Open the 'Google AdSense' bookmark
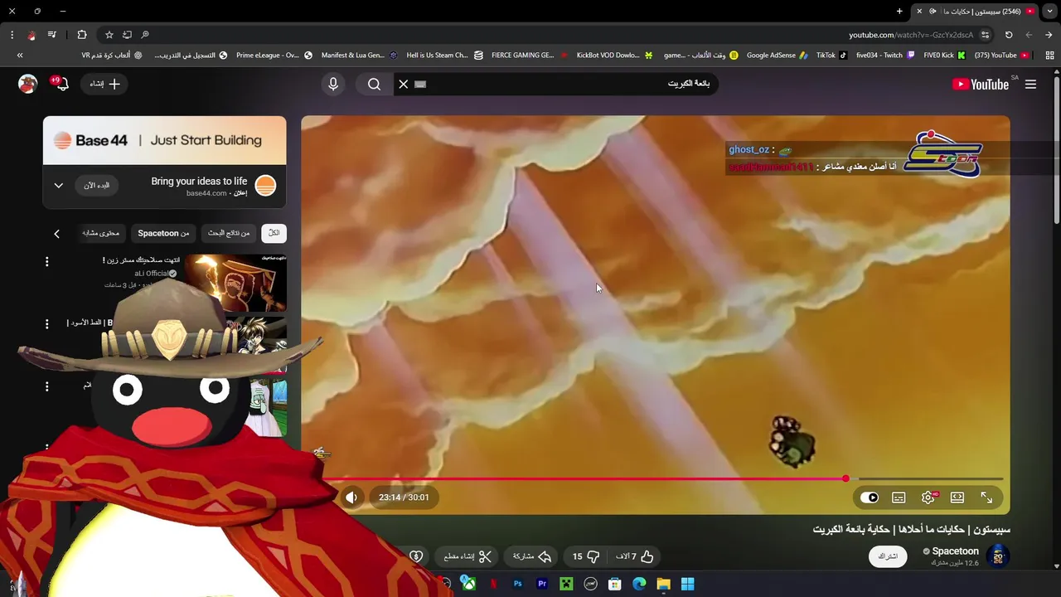 777,56
